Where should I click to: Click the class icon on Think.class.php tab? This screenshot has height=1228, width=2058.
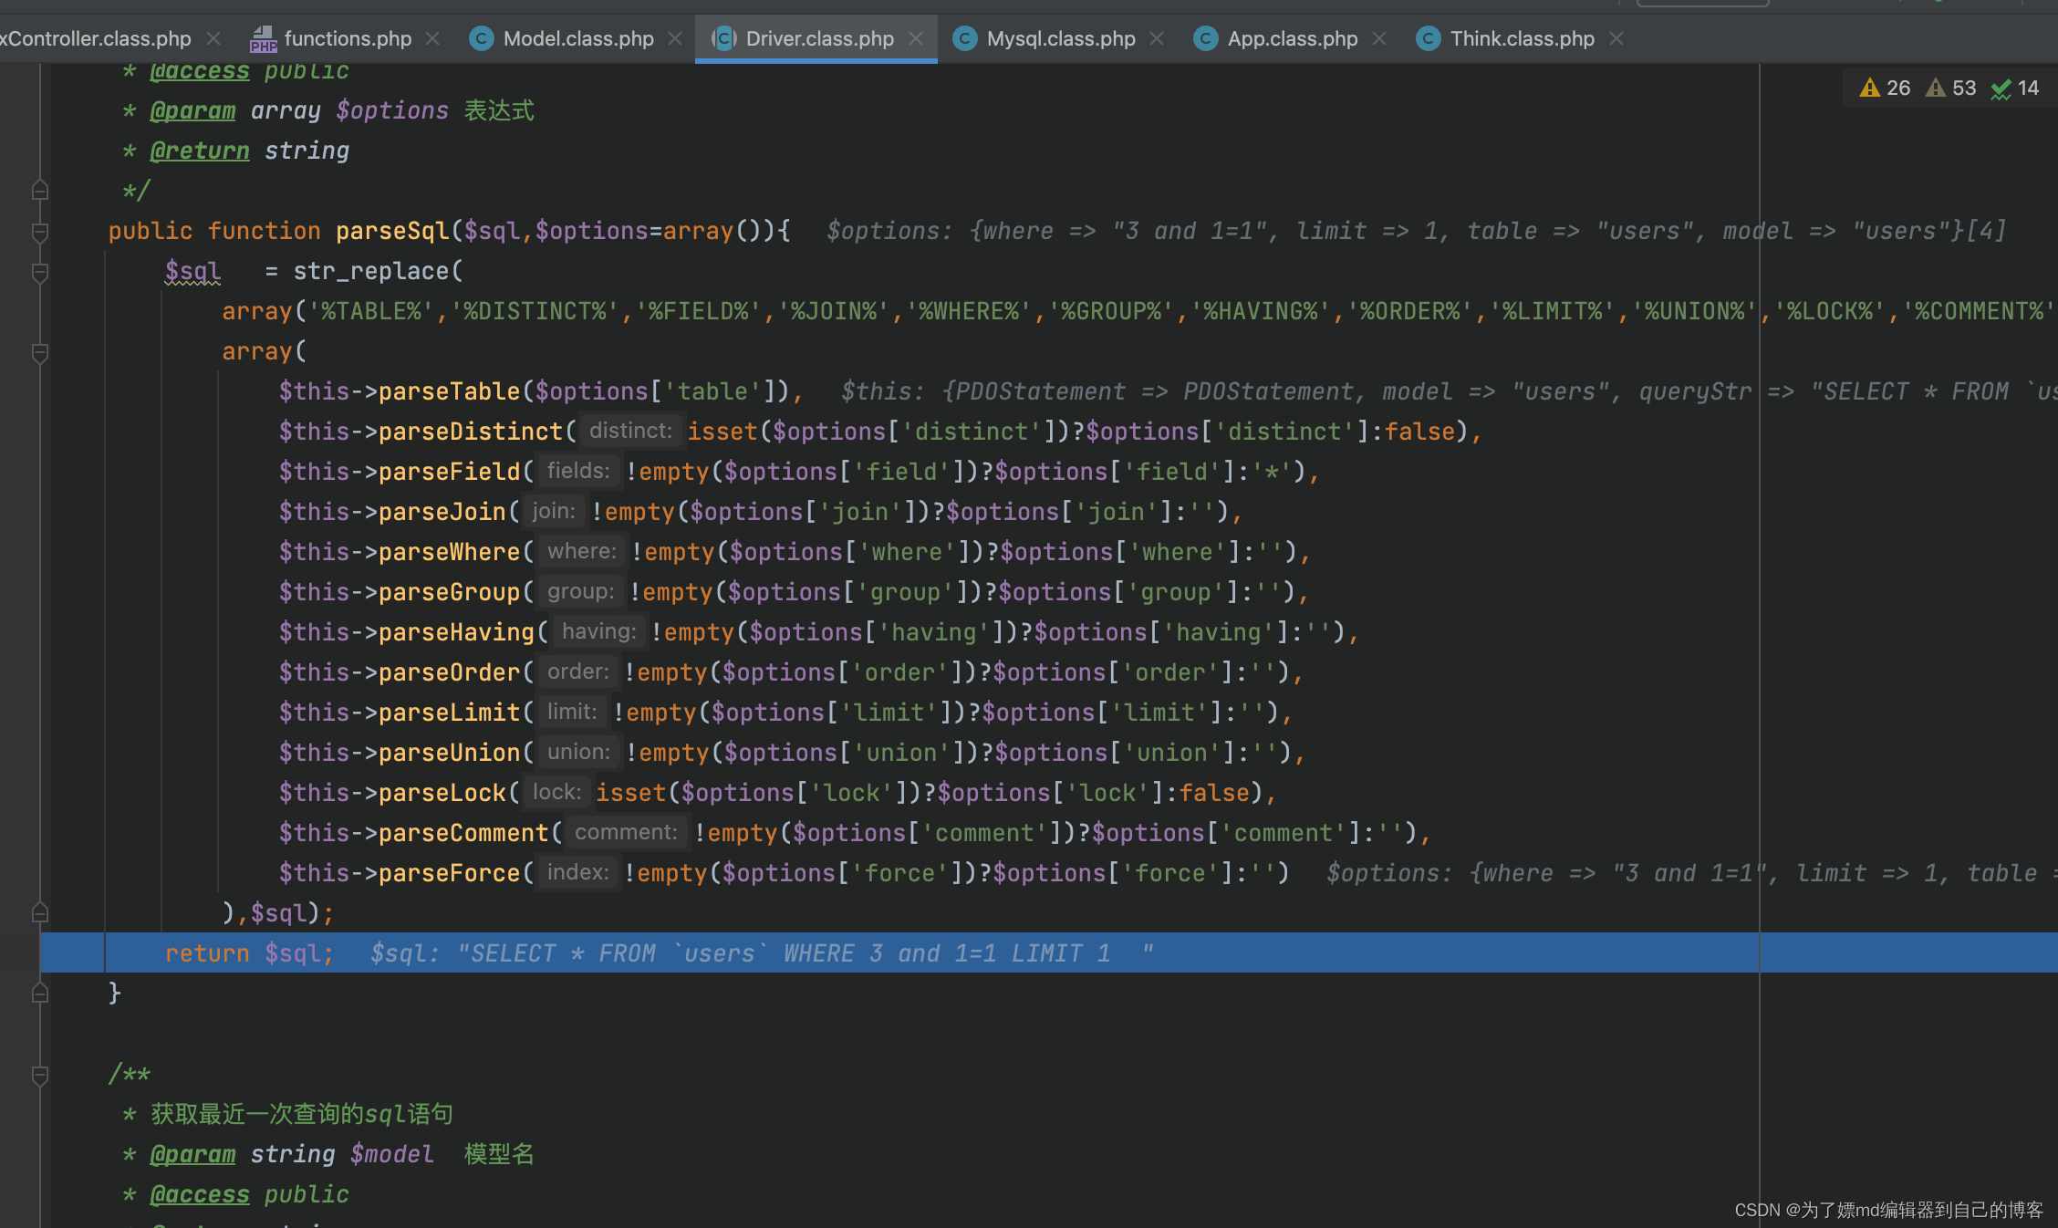point(1428,38)
